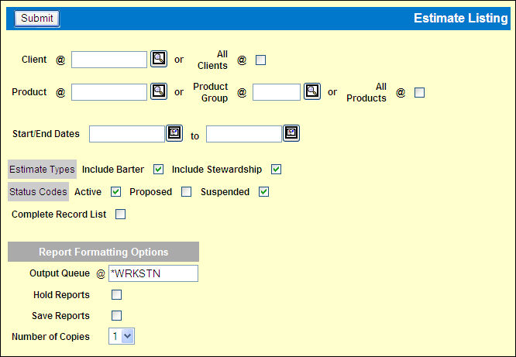
Task: Uncheck the Active status checkbox
Action: click(x=116, y=192)
